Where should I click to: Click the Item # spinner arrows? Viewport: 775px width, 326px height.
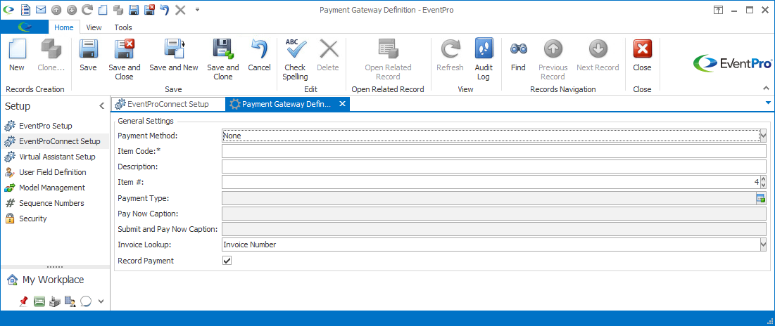pyautogui.click(x=763, y=182)
